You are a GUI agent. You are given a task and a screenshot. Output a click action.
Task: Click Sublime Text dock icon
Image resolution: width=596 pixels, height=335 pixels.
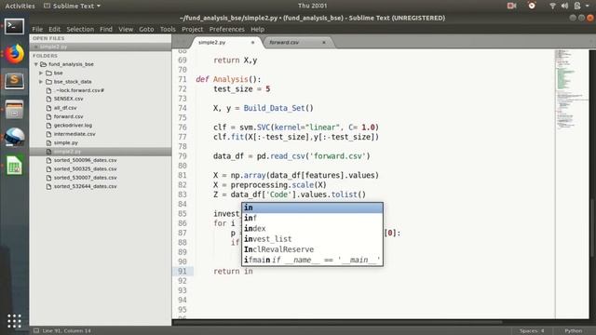pyautogui.click(x=14, y=81)
